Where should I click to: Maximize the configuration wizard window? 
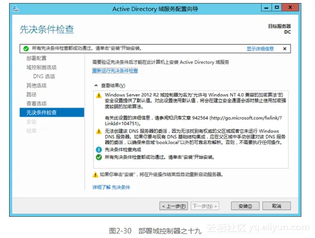[x=277, y=8]
